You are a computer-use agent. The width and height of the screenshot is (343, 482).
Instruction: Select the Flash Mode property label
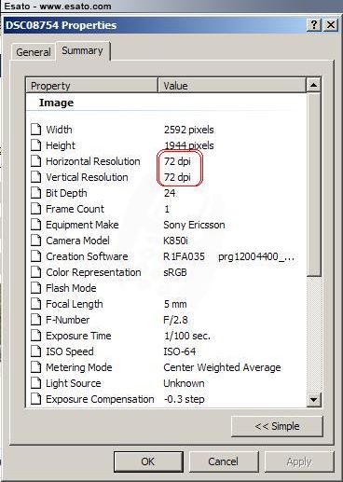click(71, 288)
